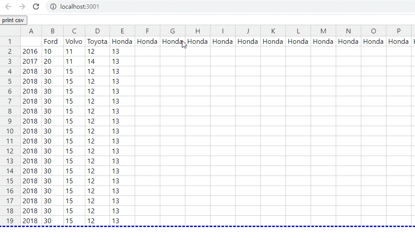Select row 2 header
This screenshot has height=234, width=415.
[10, 52]
